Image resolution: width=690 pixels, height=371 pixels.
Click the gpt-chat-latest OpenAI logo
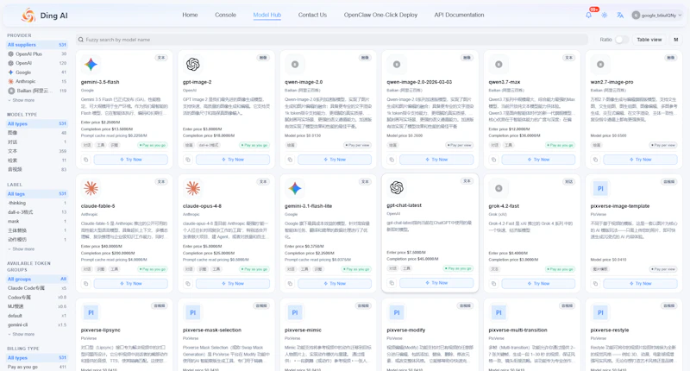tap(397, 187)
